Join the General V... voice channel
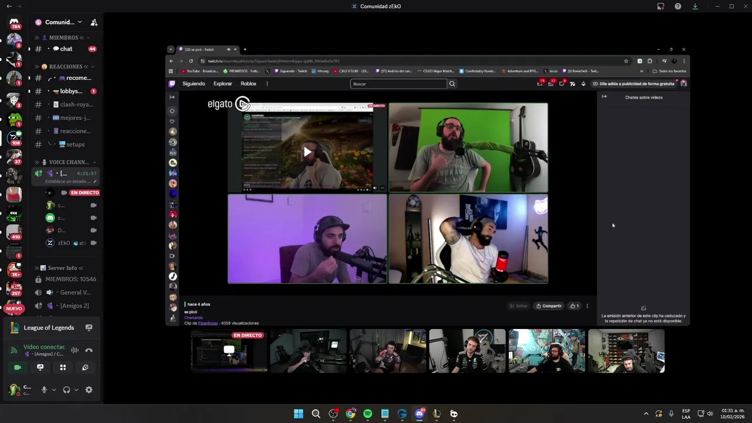Screen dimensions: 752x423 65,292
